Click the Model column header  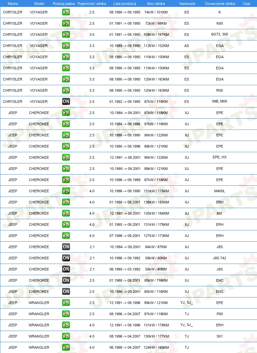39,4
